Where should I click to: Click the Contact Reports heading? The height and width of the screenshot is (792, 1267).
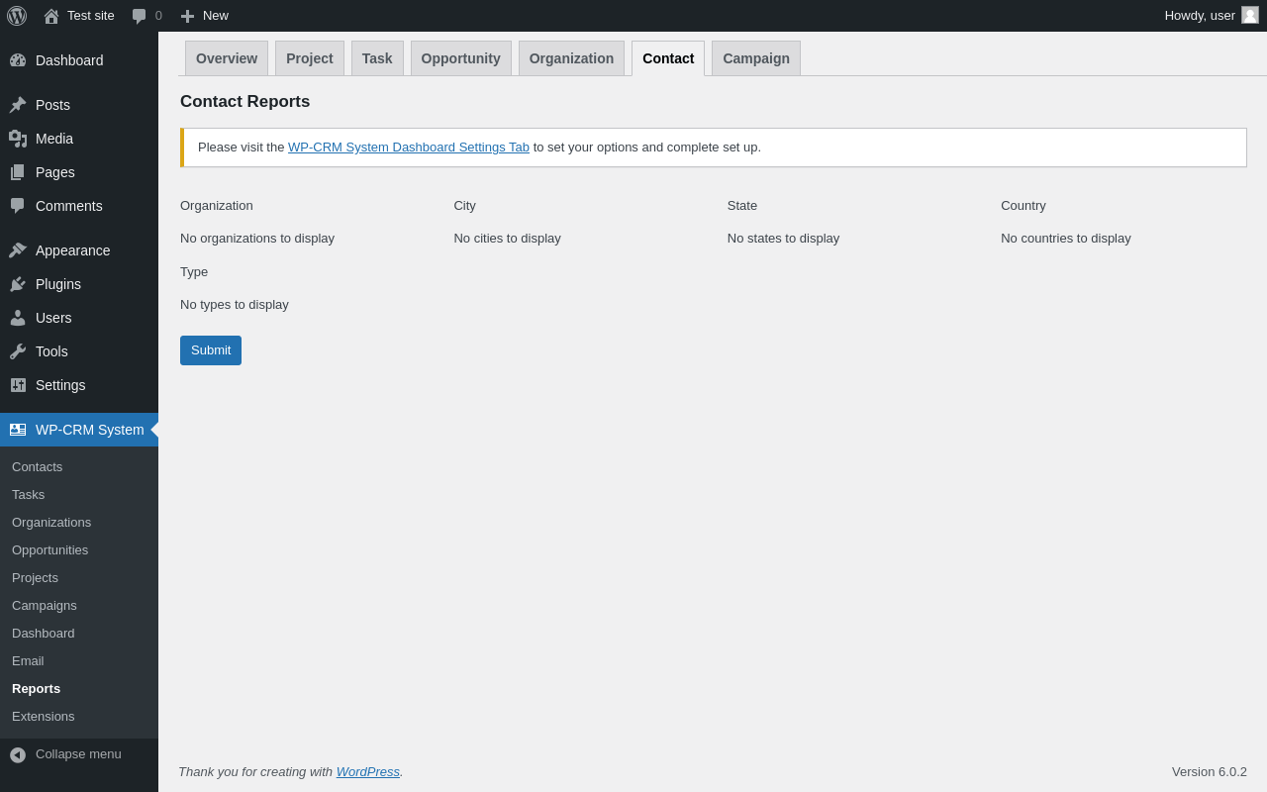(x=244, y=102)
